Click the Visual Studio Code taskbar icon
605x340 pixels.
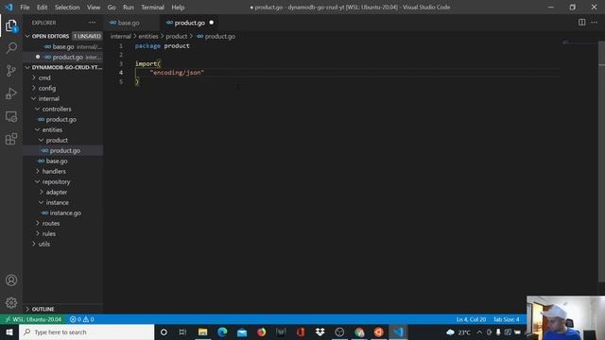point(398,331)
